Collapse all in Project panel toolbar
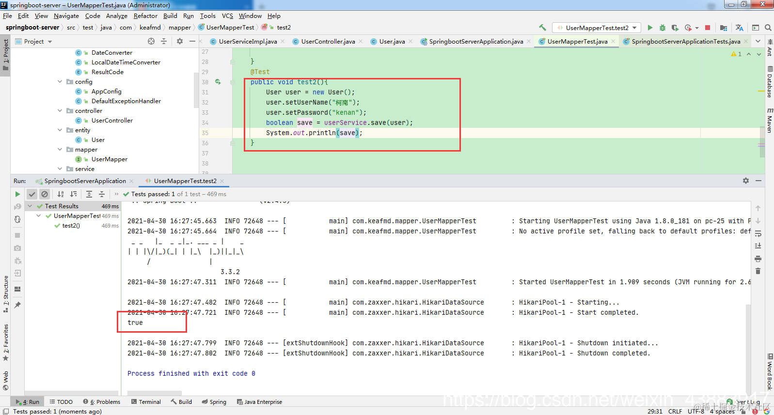 click(164, 41)
